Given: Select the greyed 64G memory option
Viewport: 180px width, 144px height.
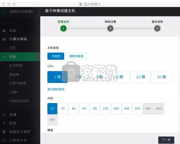Looking at the screenshot, I should point(53,120).
